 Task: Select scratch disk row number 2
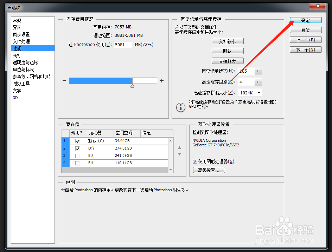[x=65, y=148]
